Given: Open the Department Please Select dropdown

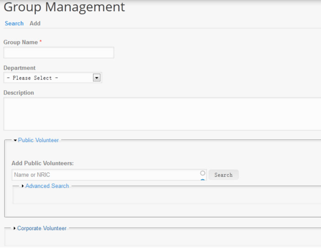Looking at the screenshot, I should tap(53, 78).
